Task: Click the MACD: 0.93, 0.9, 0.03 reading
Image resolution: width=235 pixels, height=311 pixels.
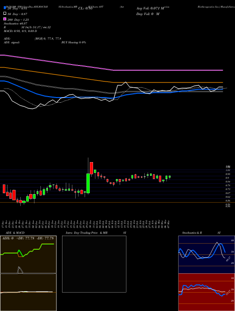Action: (20, 31)
